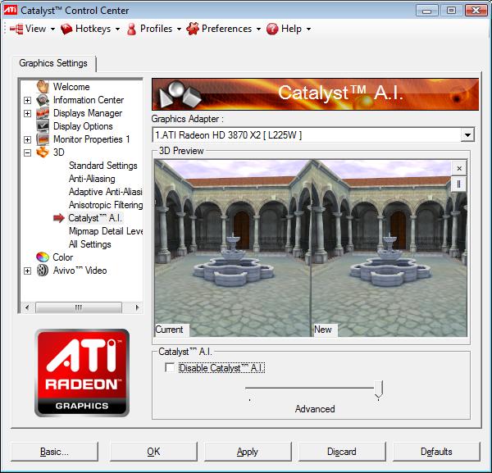492x473 pixels.
Task: Open the View dropdown arrow
Action: click(x=52, y=30)
